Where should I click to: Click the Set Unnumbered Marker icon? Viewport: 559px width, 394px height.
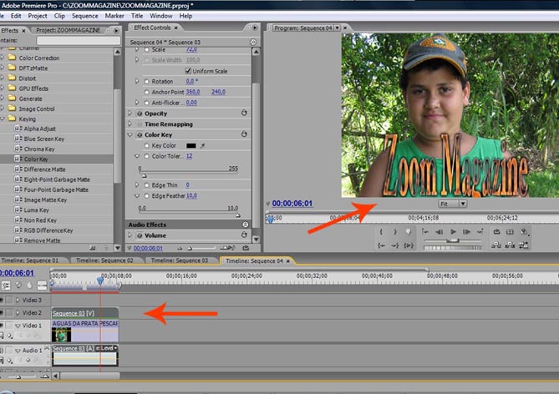coord(409,231)
